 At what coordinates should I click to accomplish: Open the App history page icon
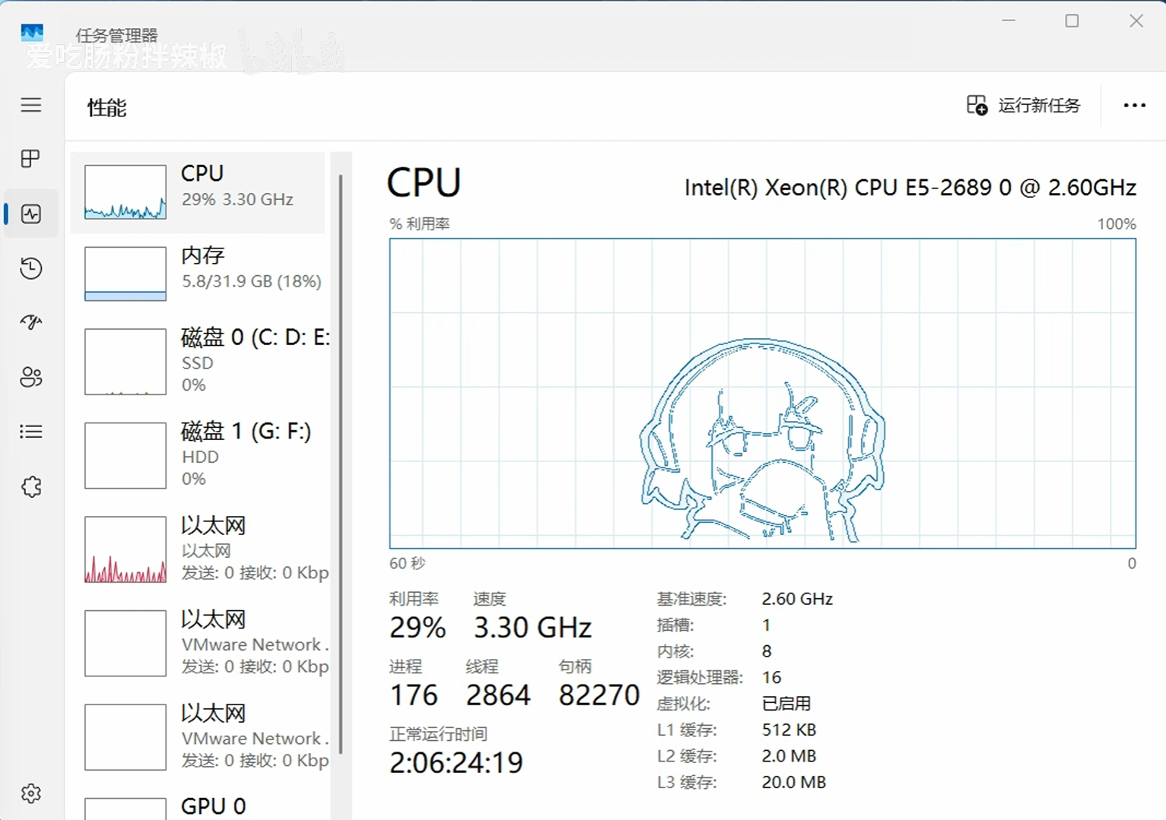point(31,268)
